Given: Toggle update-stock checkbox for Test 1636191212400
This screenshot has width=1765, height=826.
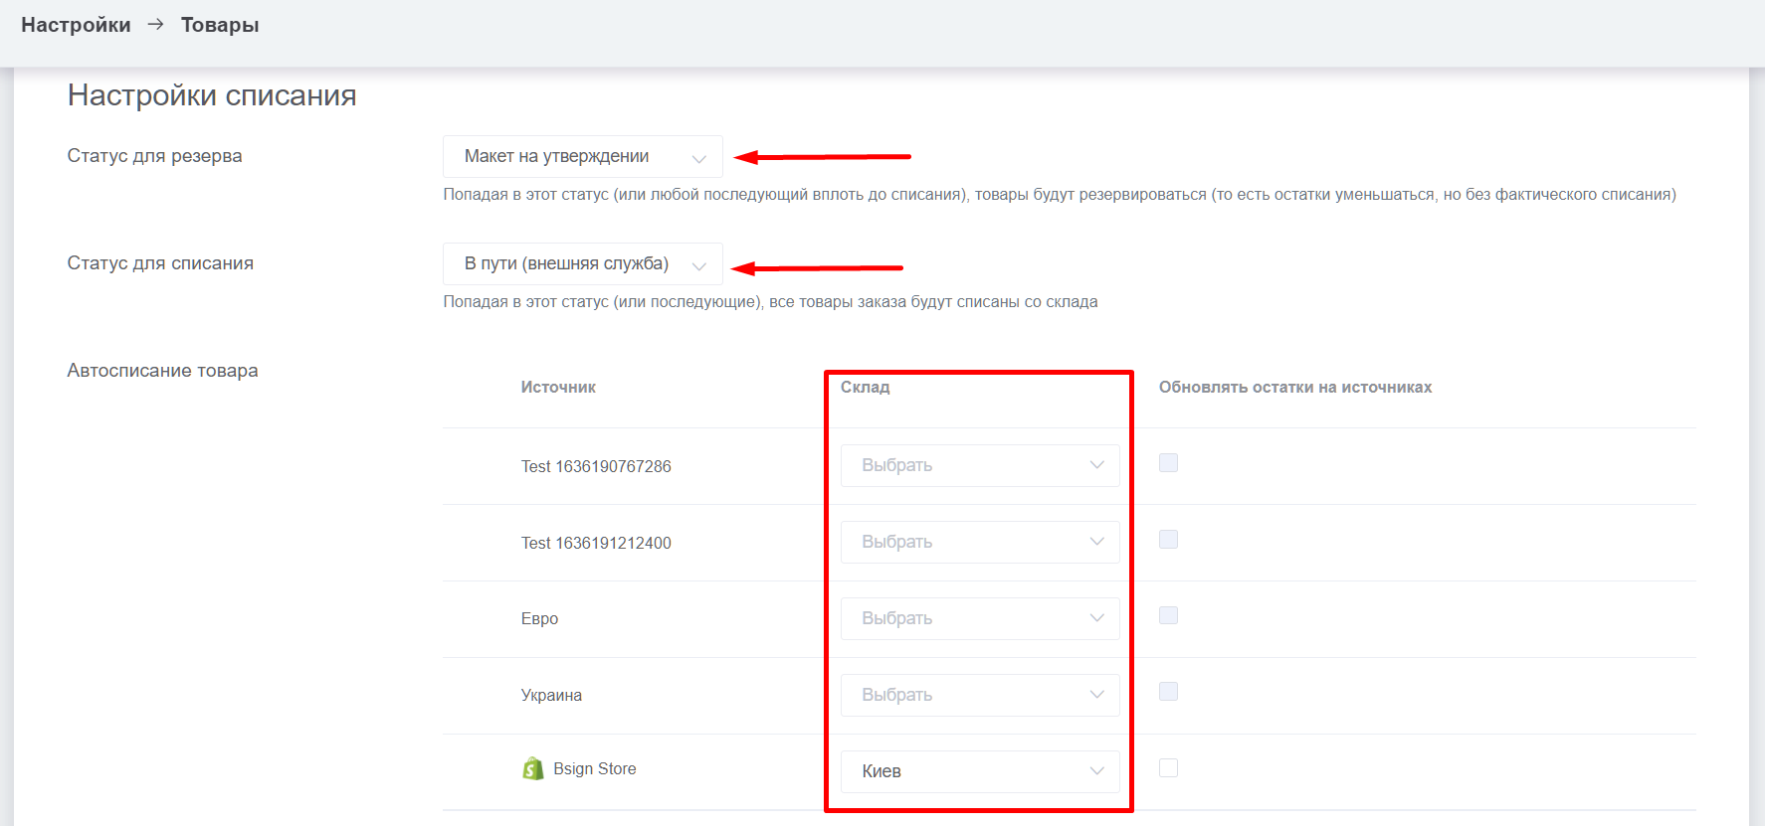Looking at the screenshot, I should pos(1169,540).
